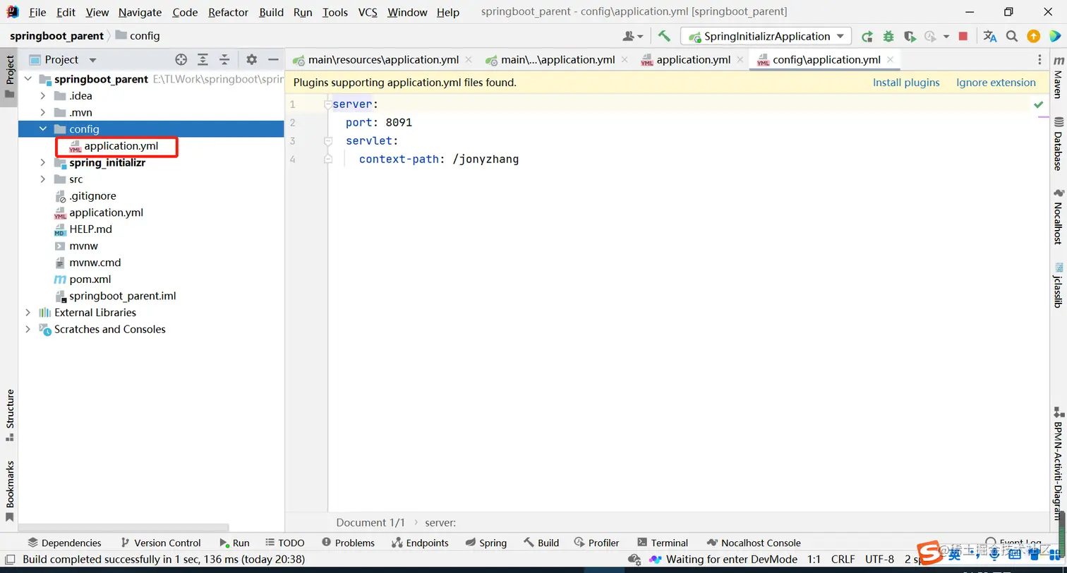Click the green inspection checkmark in editor
The height and width of the screenshot is (573, 1067).
[x=1039, y=104]
